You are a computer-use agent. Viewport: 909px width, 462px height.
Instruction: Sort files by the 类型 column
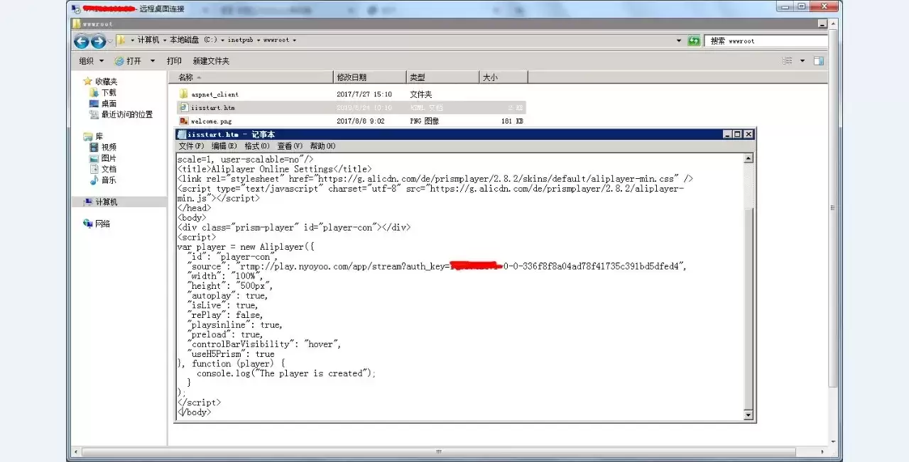click(x=443, y=77)
